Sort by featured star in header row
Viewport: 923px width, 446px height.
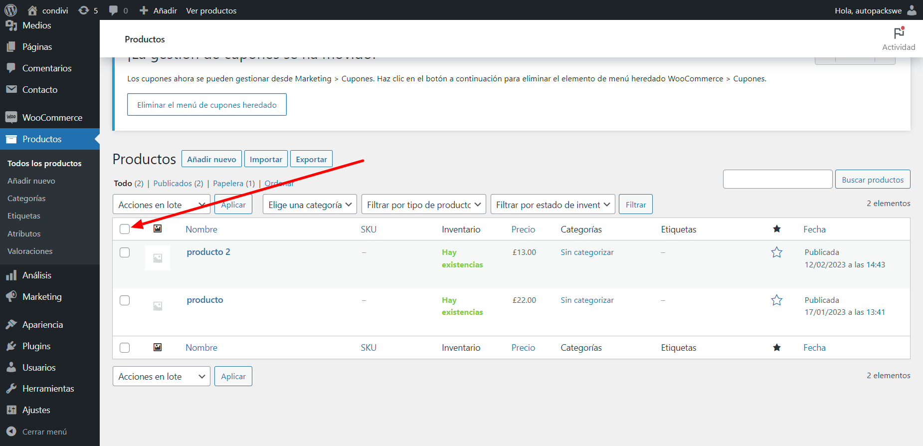pos(776,229)
